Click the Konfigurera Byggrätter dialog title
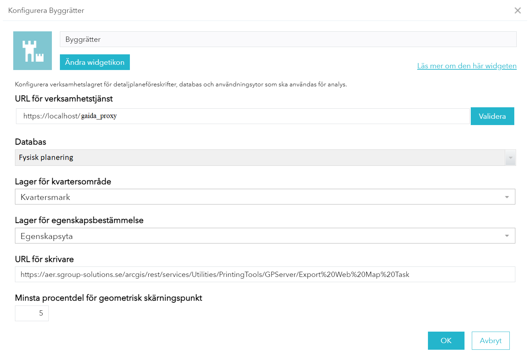Image resolution: width=531 pixels, height=356 pixels. [46, 10]
